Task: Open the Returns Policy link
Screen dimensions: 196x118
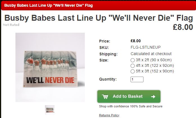Action: [x=109, y=115]
